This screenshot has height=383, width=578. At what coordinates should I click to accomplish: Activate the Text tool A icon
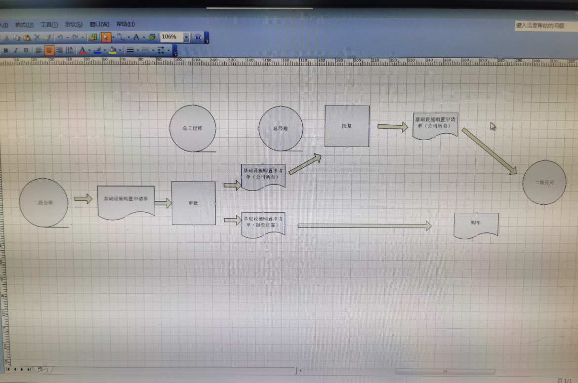click(136, 37)
